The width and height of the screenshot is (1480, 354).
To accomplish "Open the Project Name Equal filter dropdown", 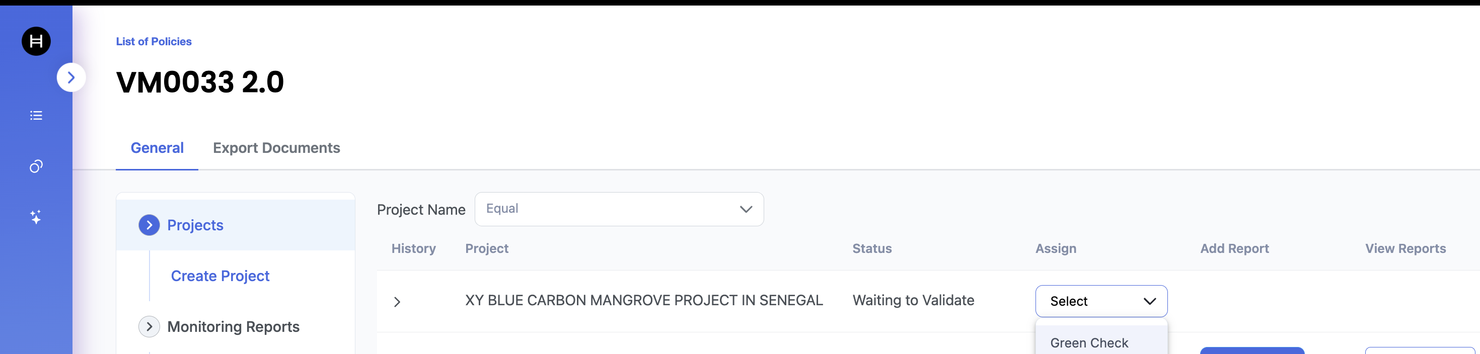I will (619, 209).
